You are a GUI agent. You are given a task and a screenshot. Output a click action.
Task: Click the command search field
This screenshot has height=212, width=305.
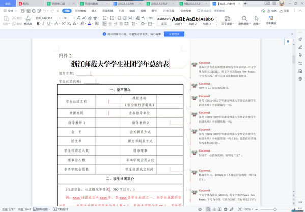211,11
